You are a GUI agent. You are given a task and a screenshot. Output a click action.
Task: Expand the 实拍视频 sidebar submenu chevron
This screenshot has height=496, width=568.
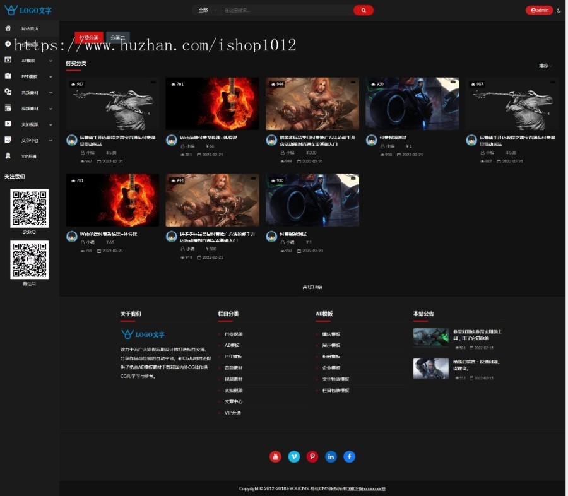[x=50, y=124]
